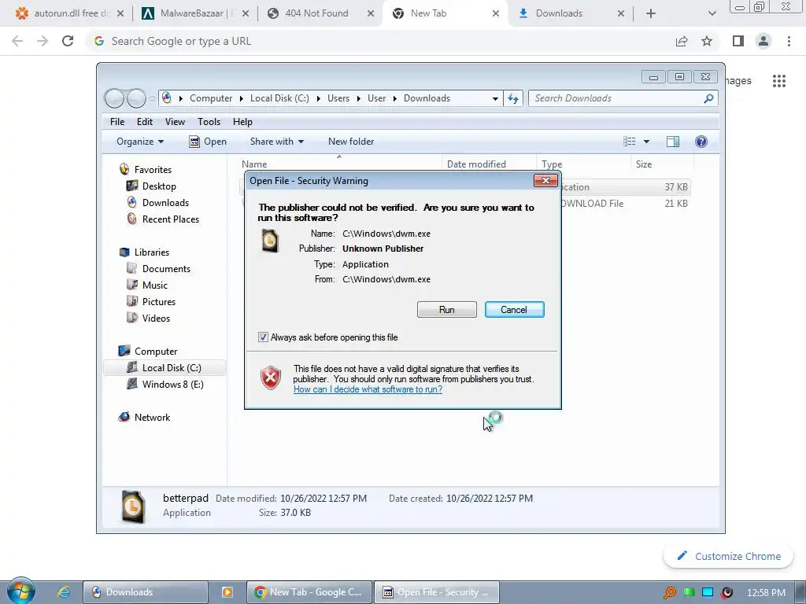The width and height of the screenshot is (806, 604).
Task: Open Explorer help question mark icon
Action: pos(701,142)
